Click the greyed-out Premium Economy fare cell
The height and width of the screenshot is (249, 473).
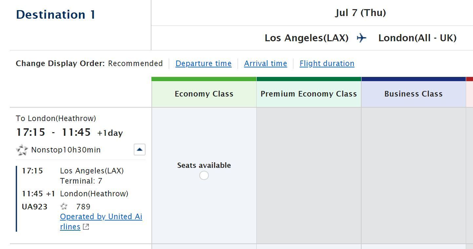308,175
